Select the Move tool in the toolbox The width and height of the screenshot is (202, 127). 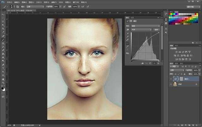point(3,15)
